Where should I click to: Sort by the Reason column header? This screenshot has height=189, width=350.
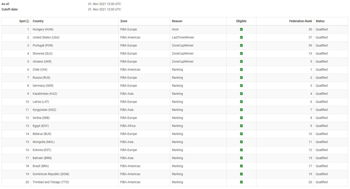[177, 21]
